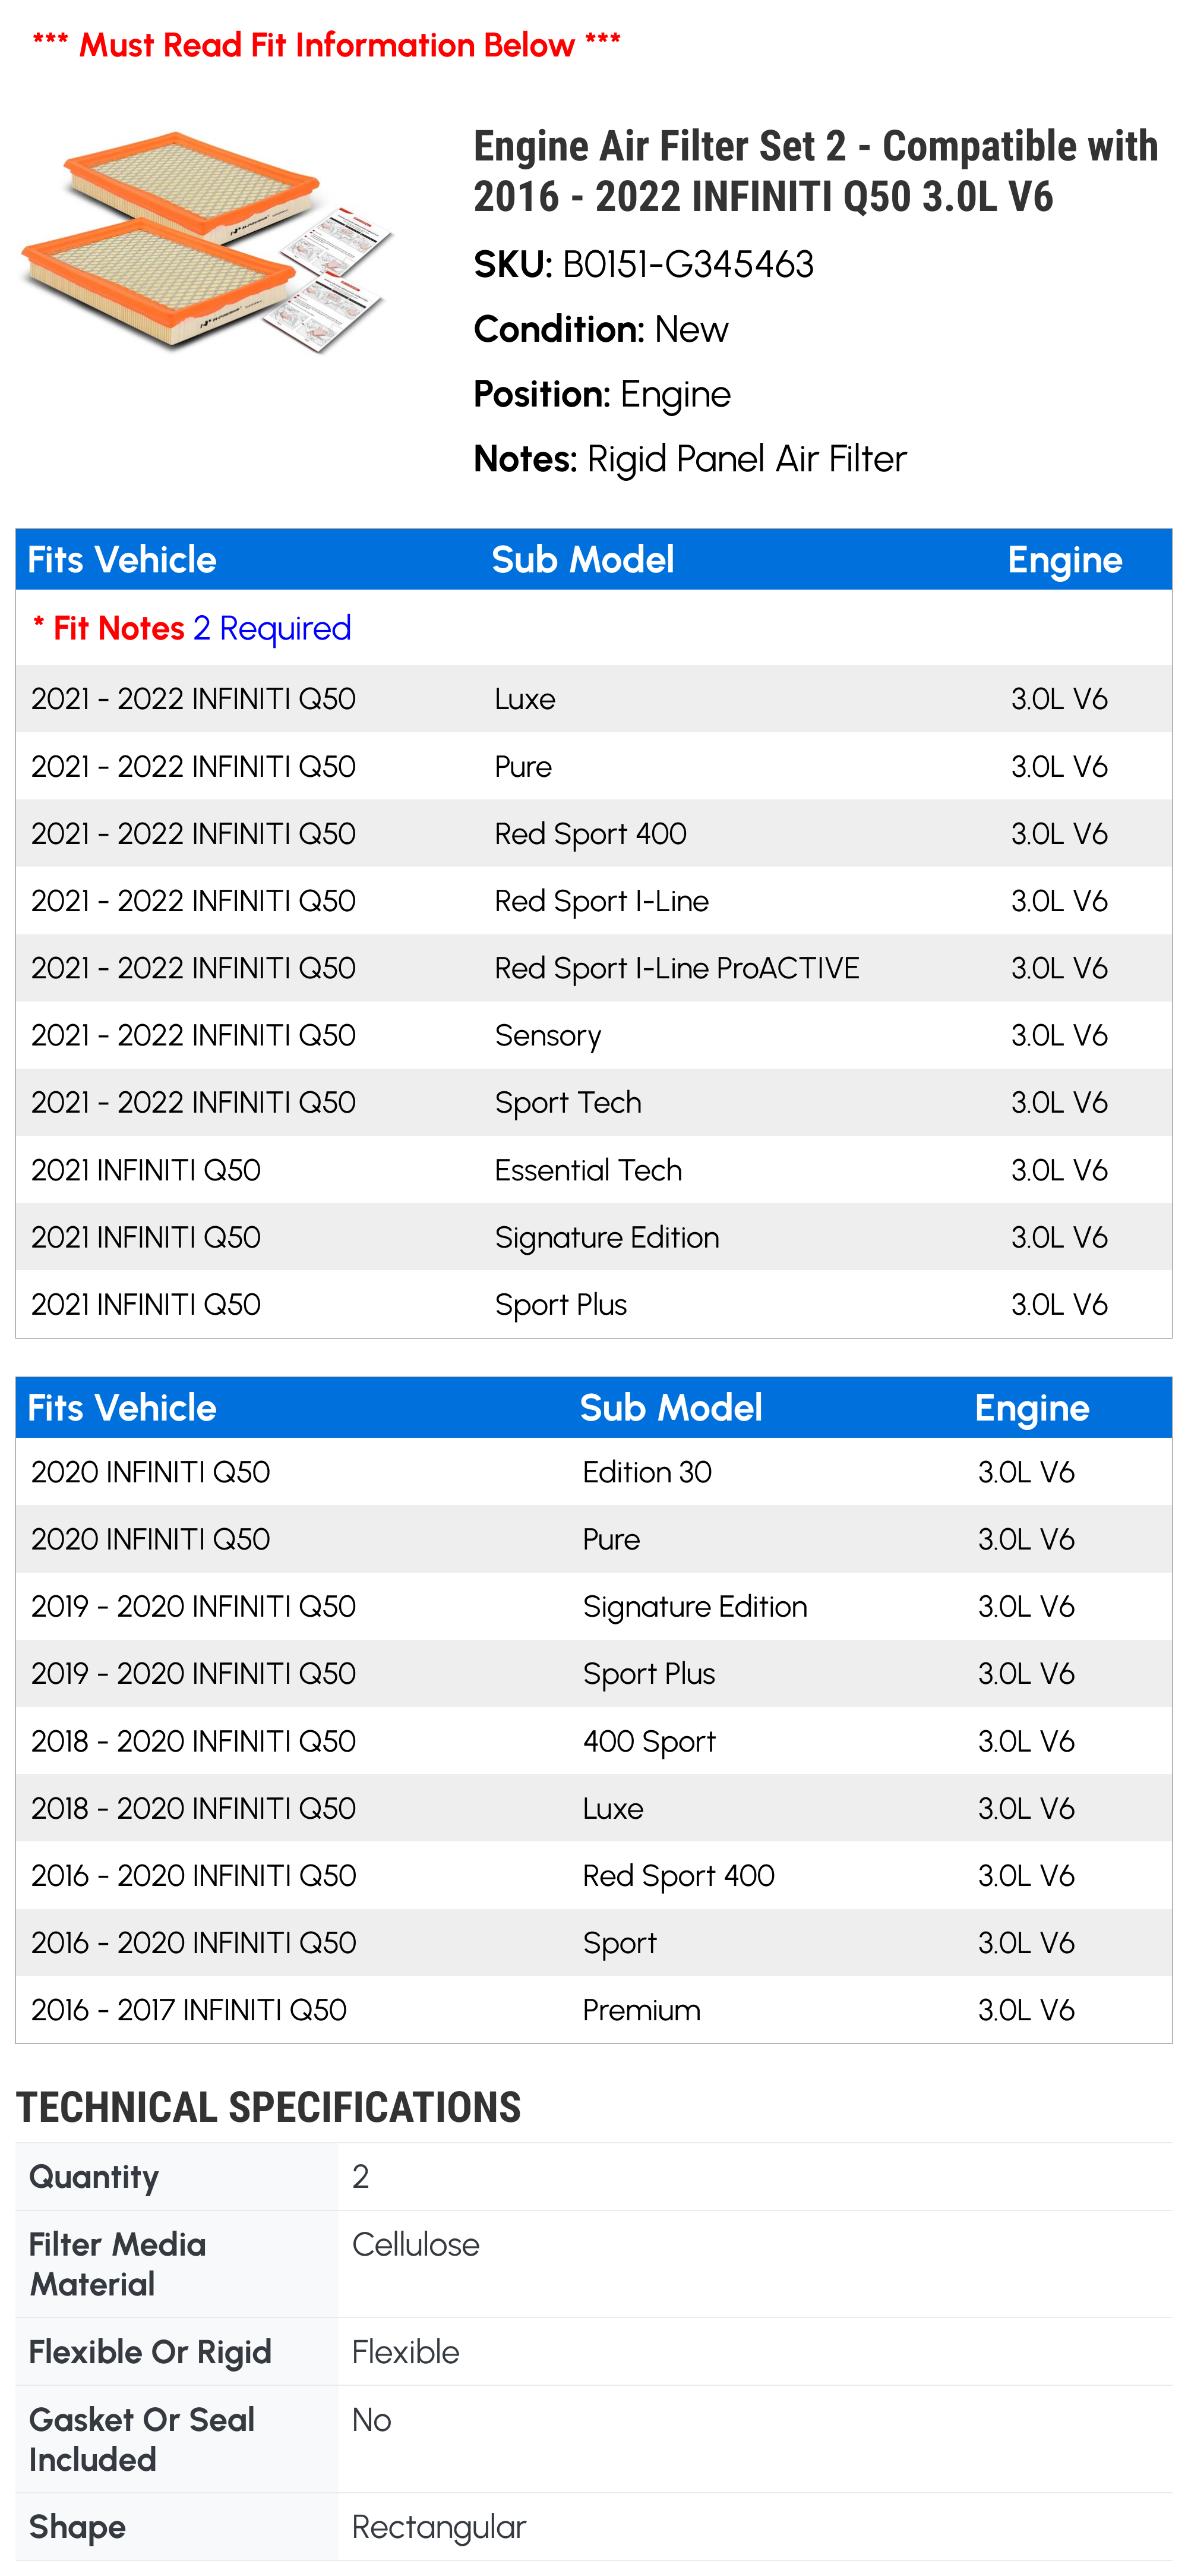Click the second table's 'Engine' column header
This screenshot has width=1188, height=2576.
pyautogui.click(x=1032, y=1408)
